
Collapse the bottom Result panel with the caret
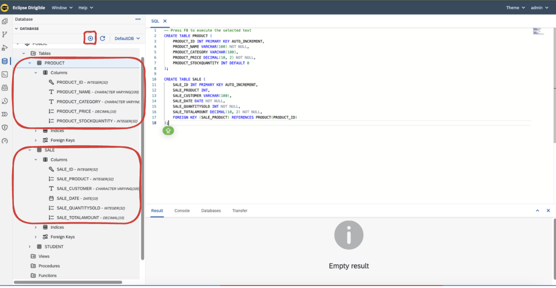coord(537,211)
